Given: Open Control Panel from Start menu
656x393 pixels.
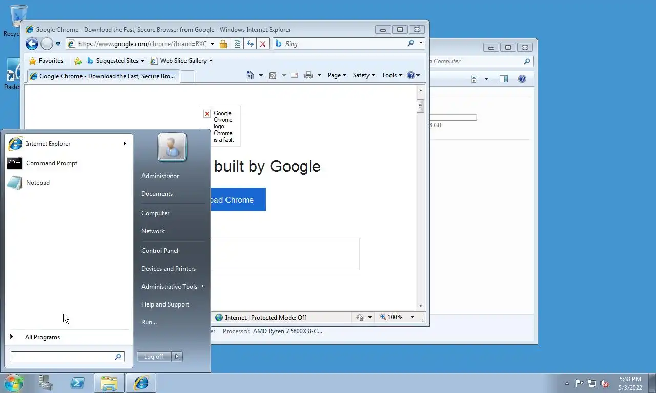Looking at the screenshot, I should point(160,251).
